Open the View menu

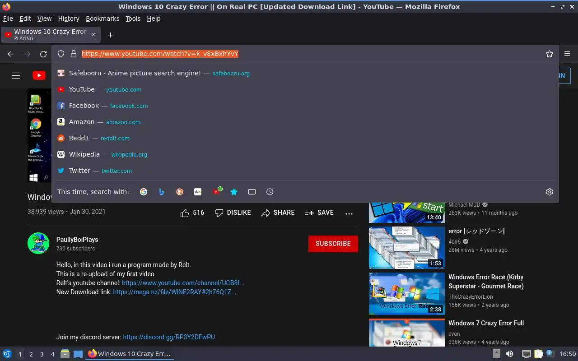(x=44, y=19)
